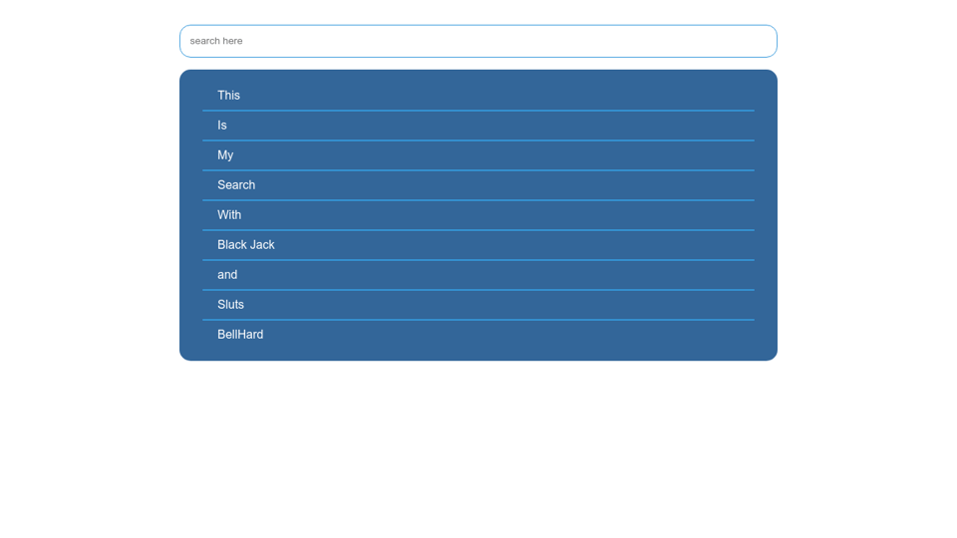Choose the entry directly above "BellHard"
The height and width of the screenshot is (538, 957).
click(x=230, y=305)
